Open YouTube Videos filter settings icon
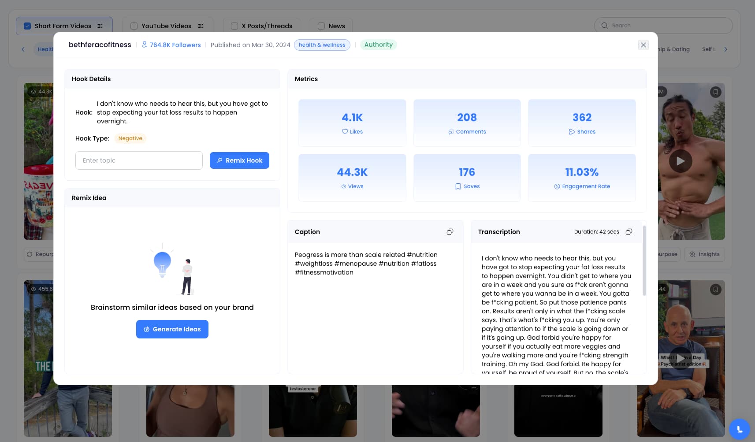Viewport: 755px width, 442px height. [201, 26]
